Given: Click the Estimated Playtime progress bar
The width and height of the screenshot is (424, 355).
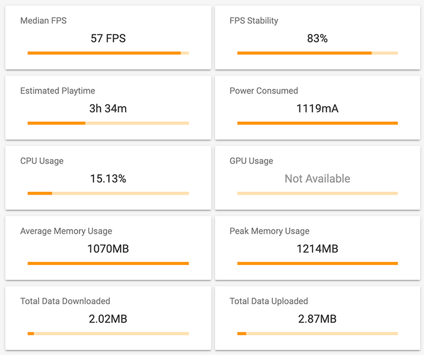Looking at the screenshot, I should point(108,123).
